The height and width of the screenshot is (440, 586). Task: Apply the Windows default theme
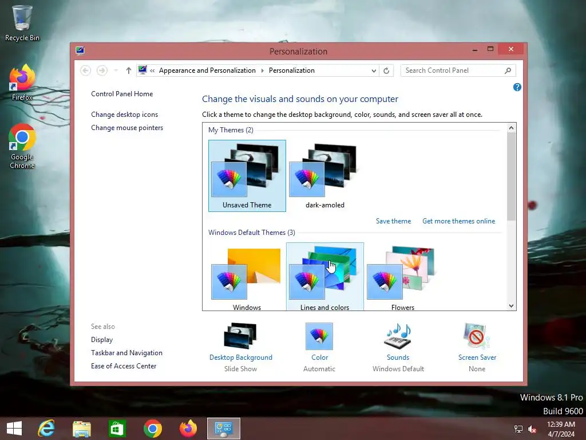pyautogui.click(x=247, y=278)
